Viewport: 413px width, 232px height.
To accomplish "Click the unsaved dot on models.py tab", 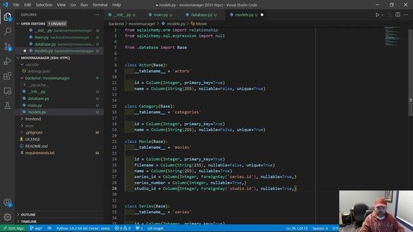I will pyautogui.click(x=262, y=15).
